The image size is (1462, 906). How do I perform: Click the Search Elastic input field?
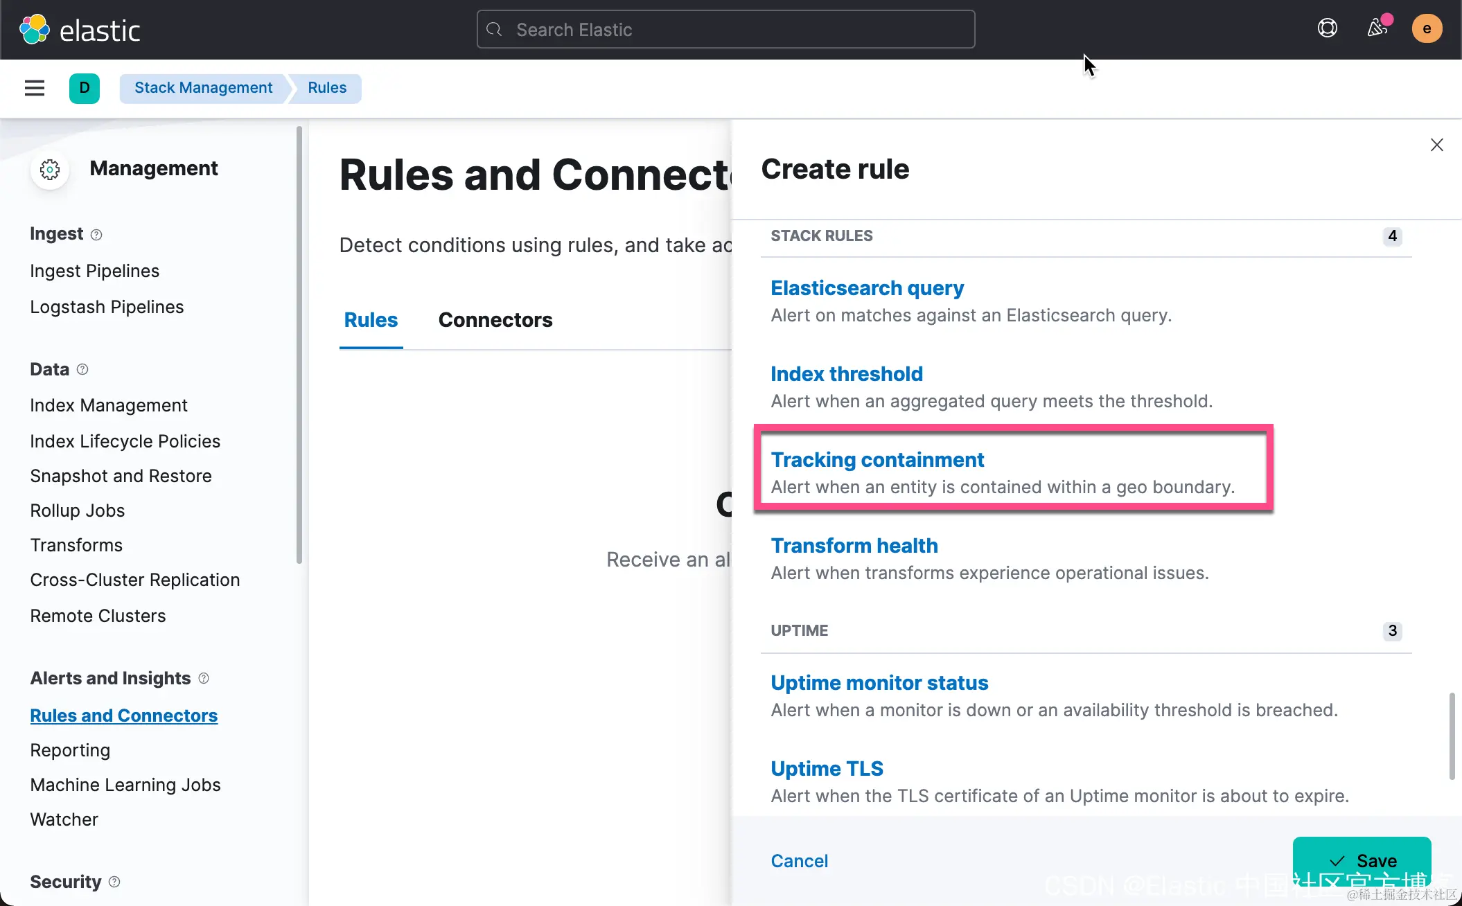725,30
